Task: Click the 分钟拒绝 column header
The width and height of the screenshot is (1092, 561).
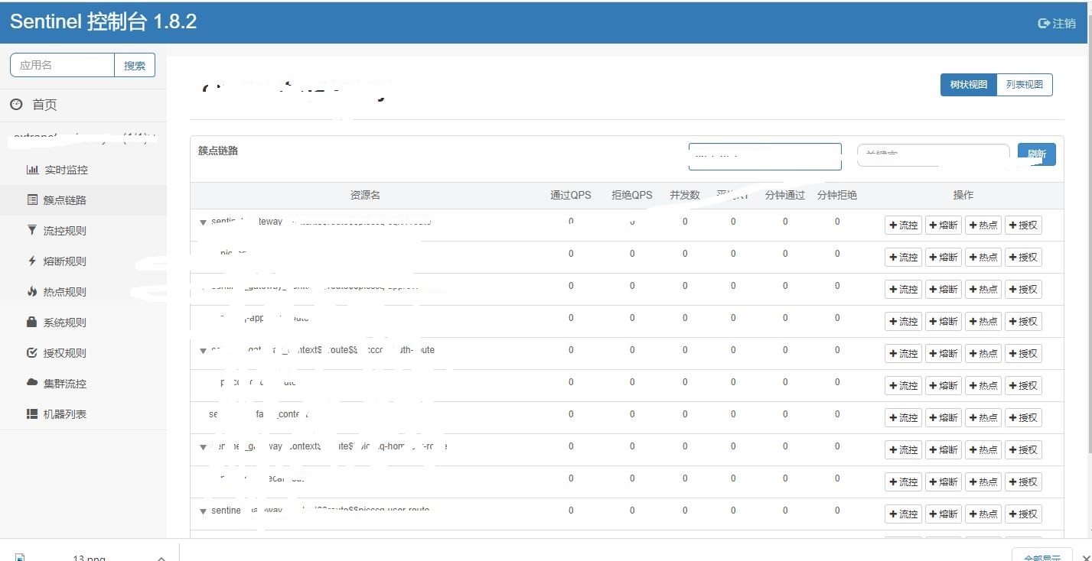Action: [837, 195]
